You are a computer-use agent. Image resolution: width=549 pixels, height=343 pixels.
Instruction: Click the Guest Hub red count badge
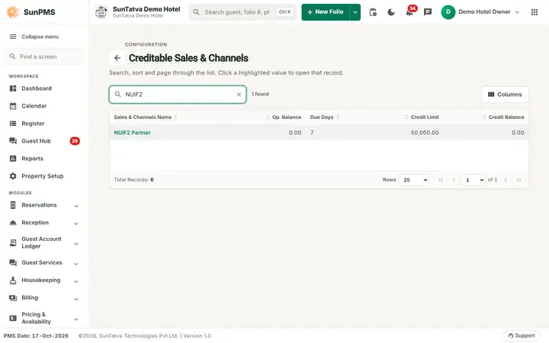75,141
